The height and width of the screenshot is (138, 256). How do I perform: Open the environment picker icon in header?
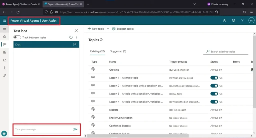[x=224, y=20]
